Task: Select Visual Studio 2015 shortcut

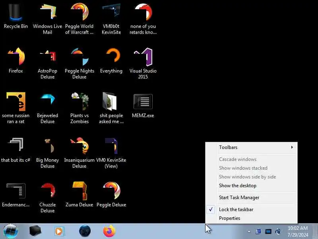Action: coord(143,63)
